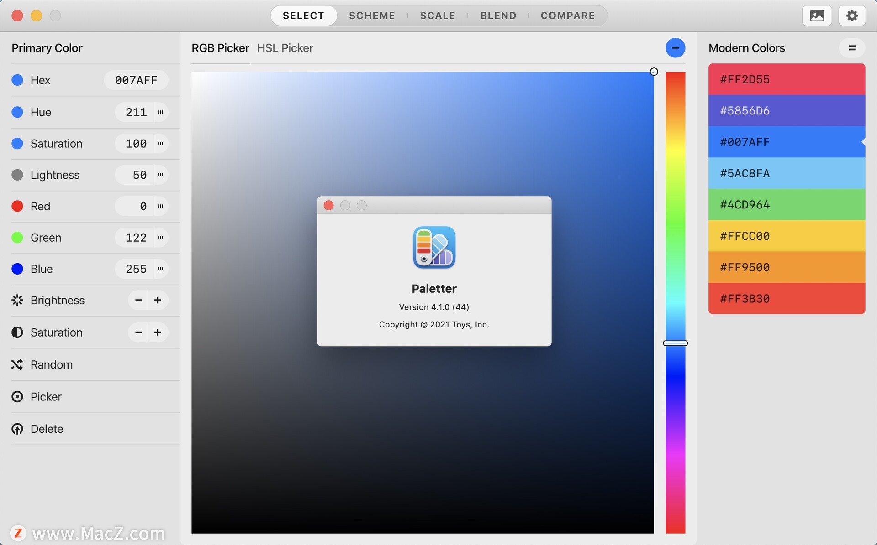Image resolution: width=877 pixels, height=545 pixels.
Task: Click the Delete button label
Action: click(47, 429)
